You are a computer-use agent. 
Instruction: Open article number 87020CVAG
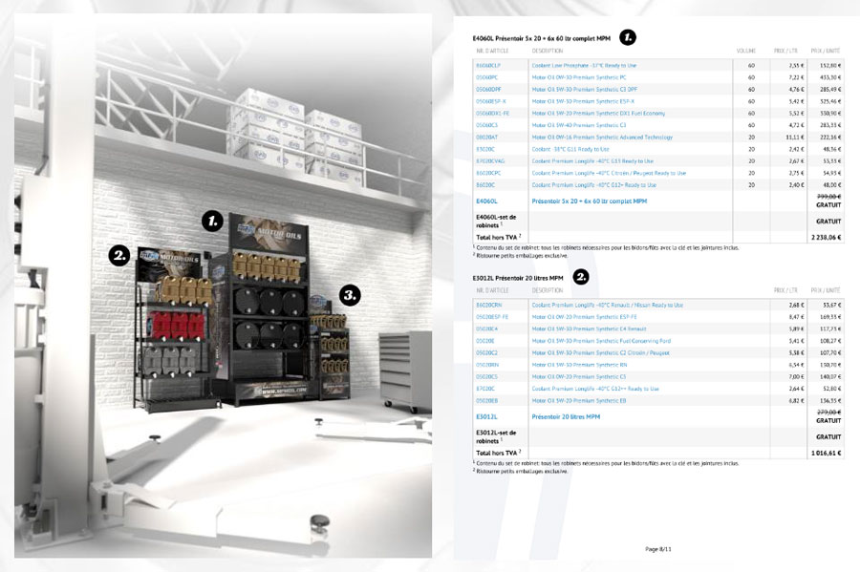coord(490,161)
